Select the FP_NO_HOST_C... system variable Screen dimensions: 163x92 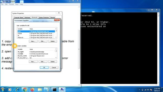(x=36, y=58)
